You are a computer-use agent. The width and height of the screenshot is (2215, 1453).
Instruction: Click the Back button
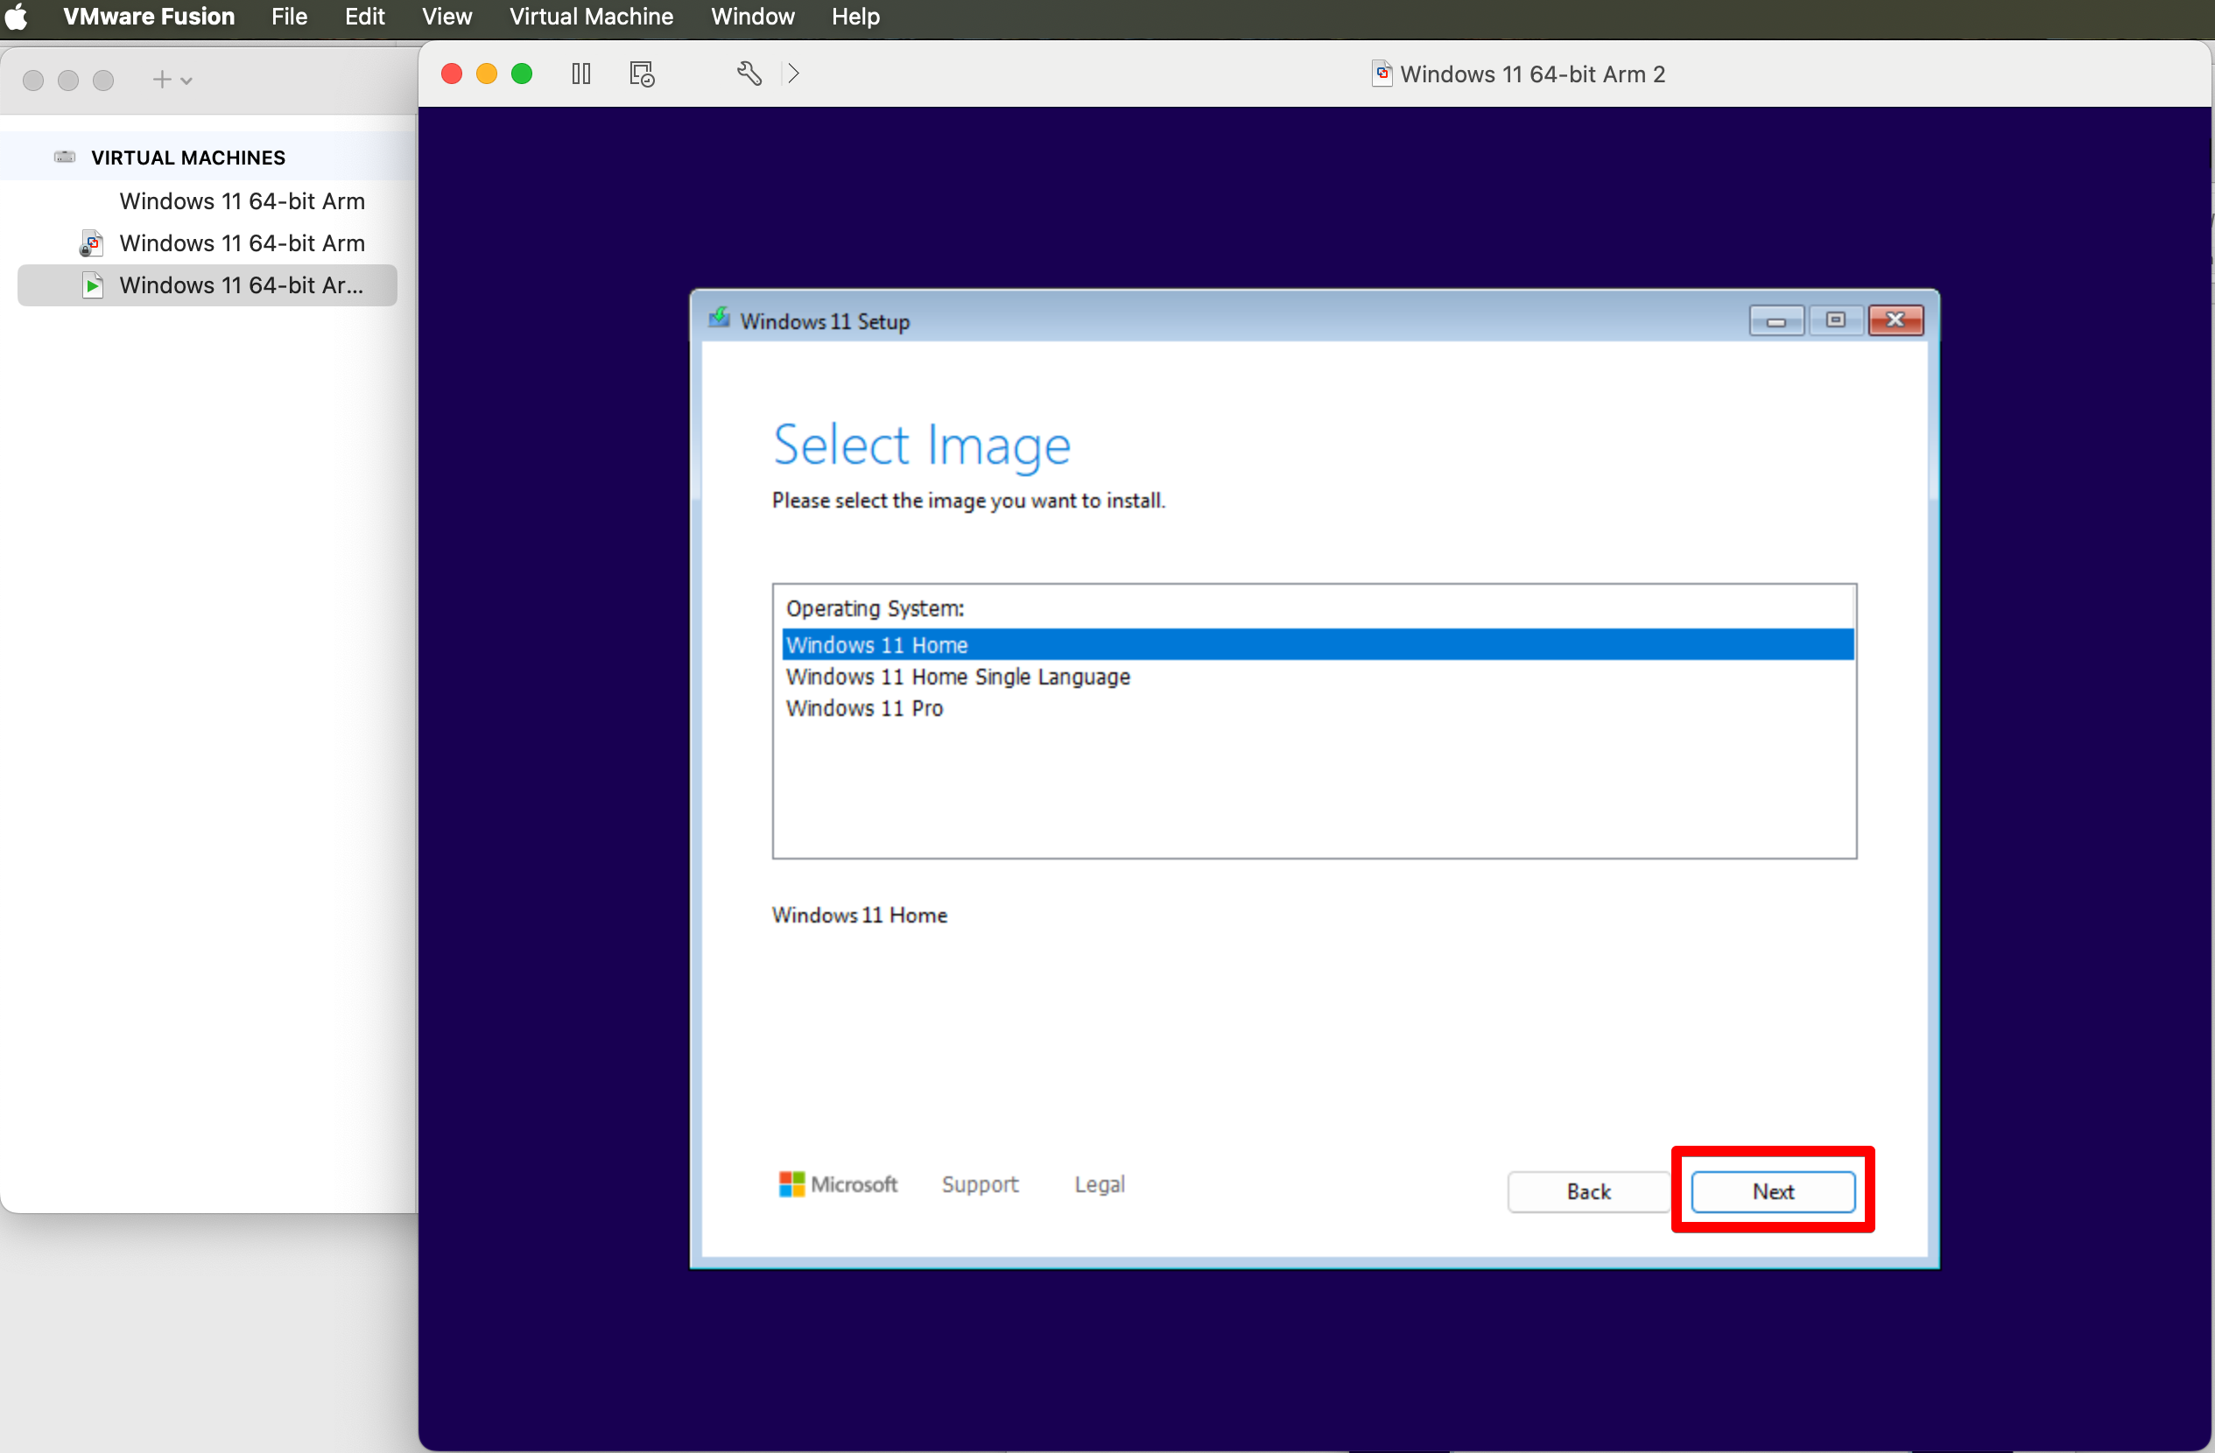1588,1190
